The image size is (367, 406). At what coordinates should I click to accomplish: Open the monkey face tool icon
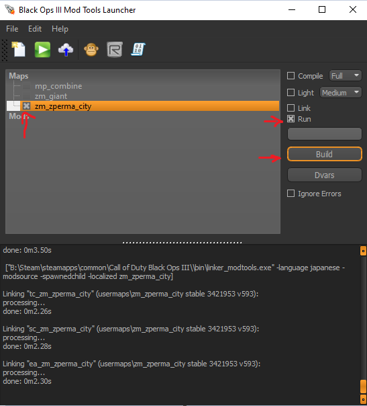[x=91, y=50]
